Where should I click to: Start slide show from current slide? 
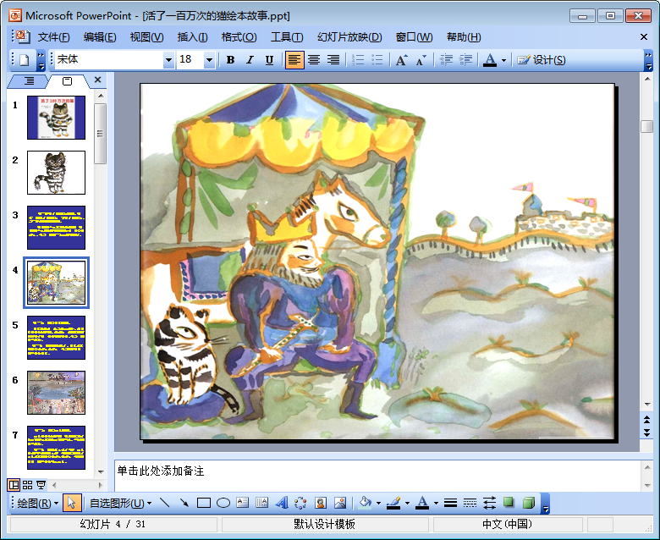click(41, 485)
